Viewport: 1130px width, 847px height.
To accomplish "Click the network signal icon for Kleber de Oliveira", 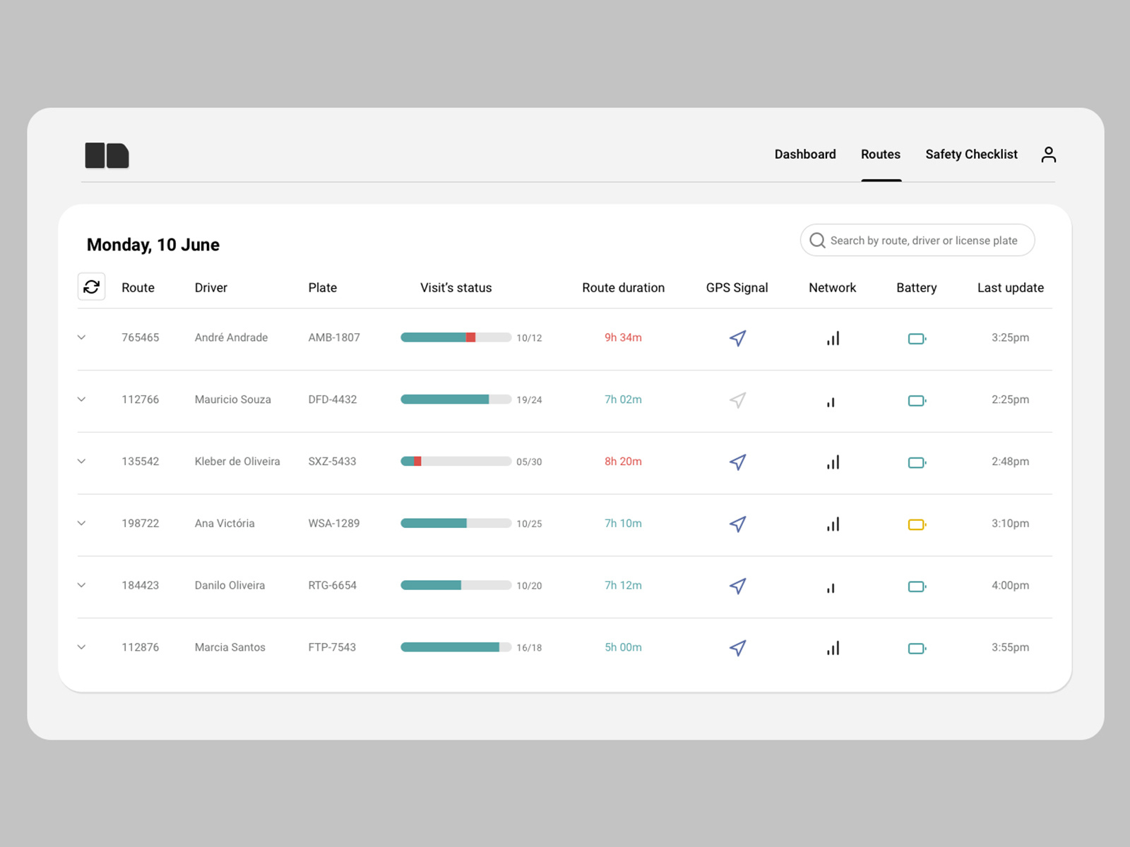I will click(x=833, y=462).
